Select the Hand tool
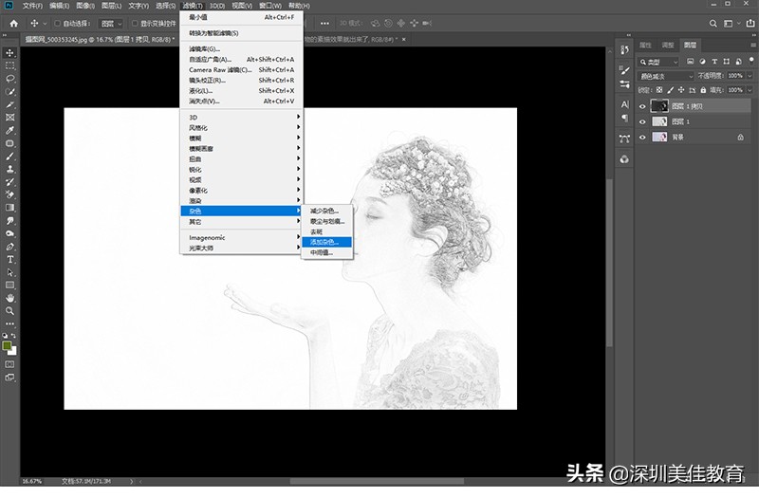 coord(9,298)
